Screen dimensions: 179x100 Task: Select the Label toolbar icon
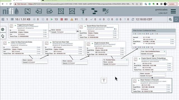[105, 11]
